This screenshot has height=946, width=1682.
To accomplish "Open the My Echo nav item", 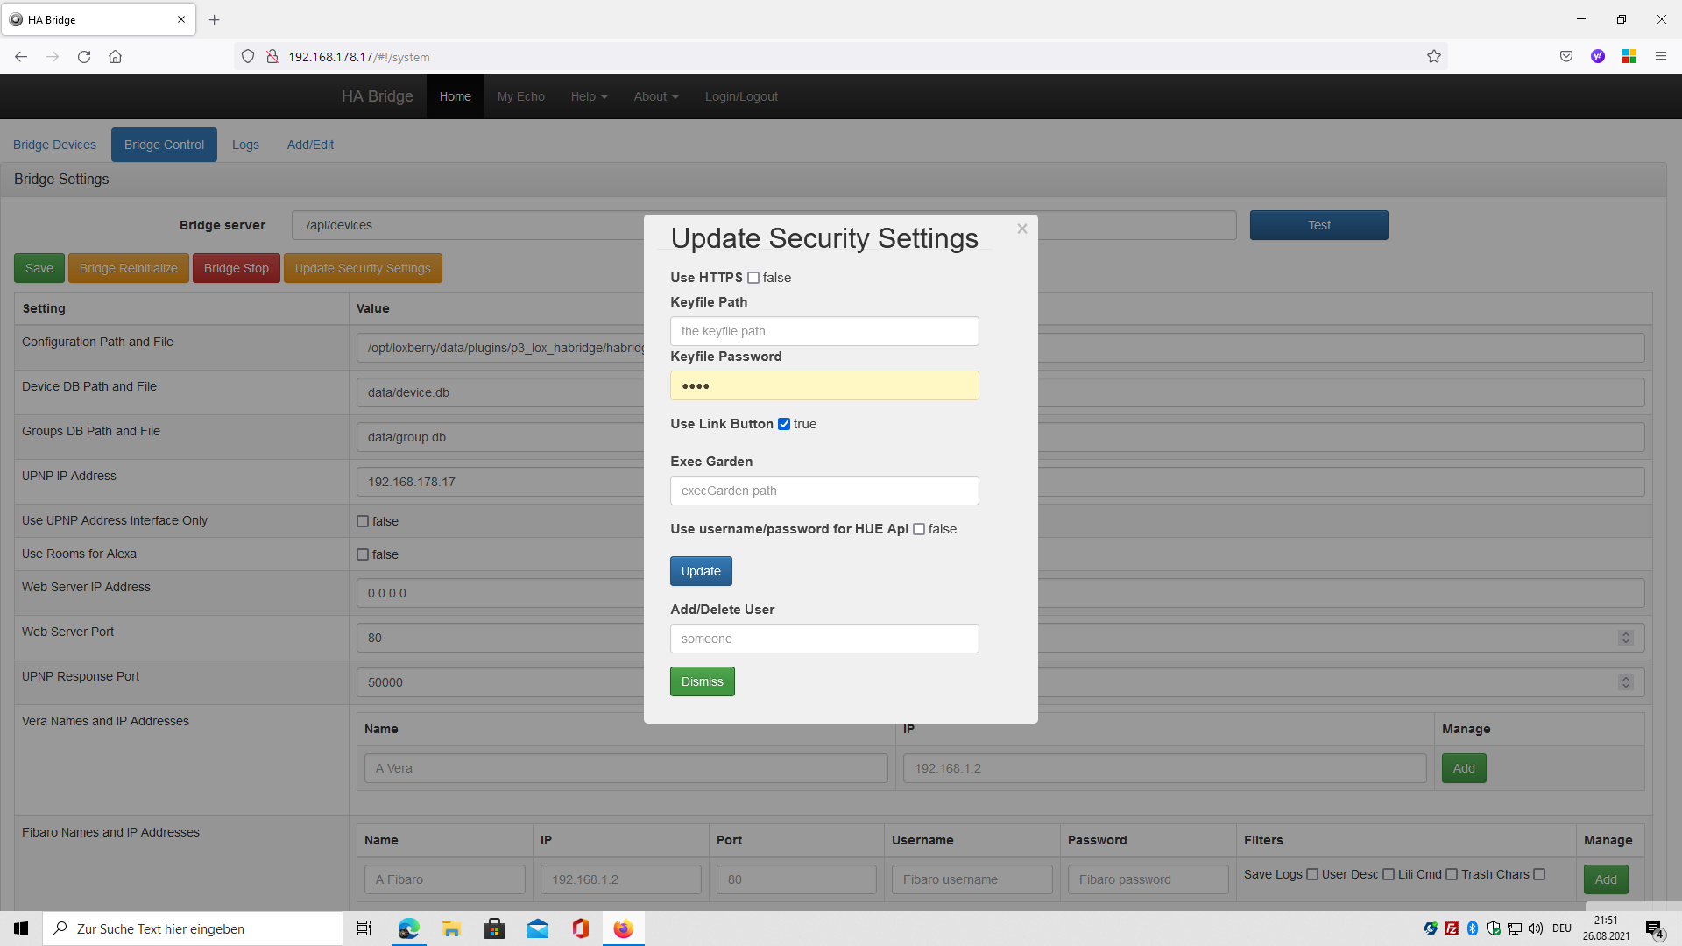I will 521,96.
